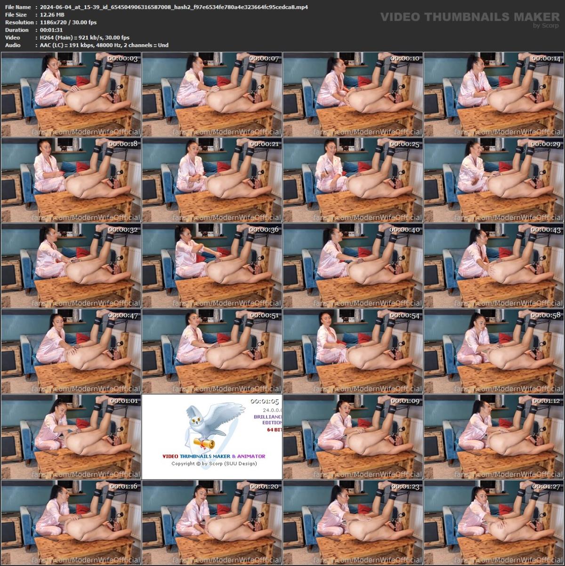
Task: Click the File Size value '12.26 MB'
Action: (51, 15)
